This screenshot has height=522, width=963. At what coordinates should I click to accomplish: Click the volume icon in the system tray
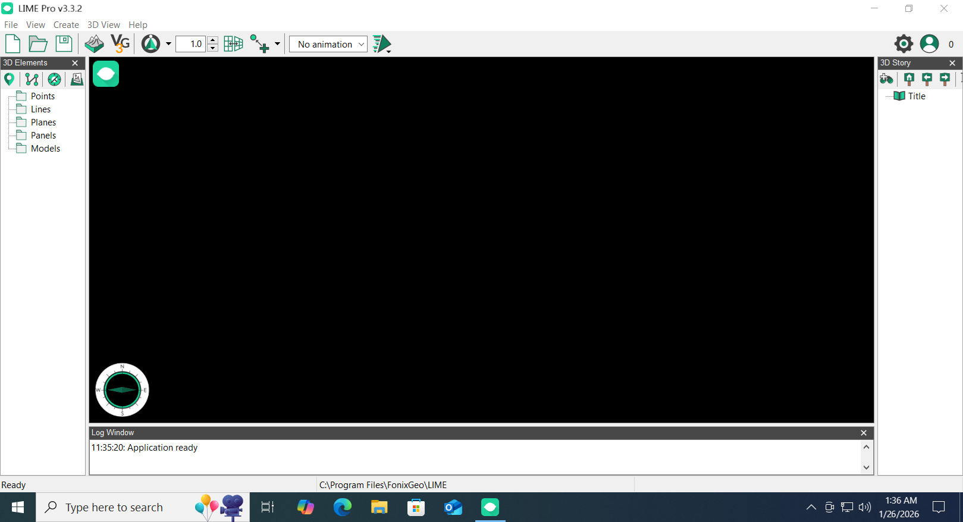(x=865, y=507)
